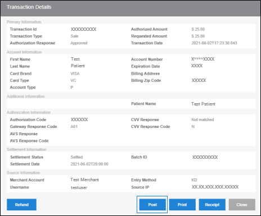
Task: Select the masked Source IP value
Action: click(x=215, y=187)
